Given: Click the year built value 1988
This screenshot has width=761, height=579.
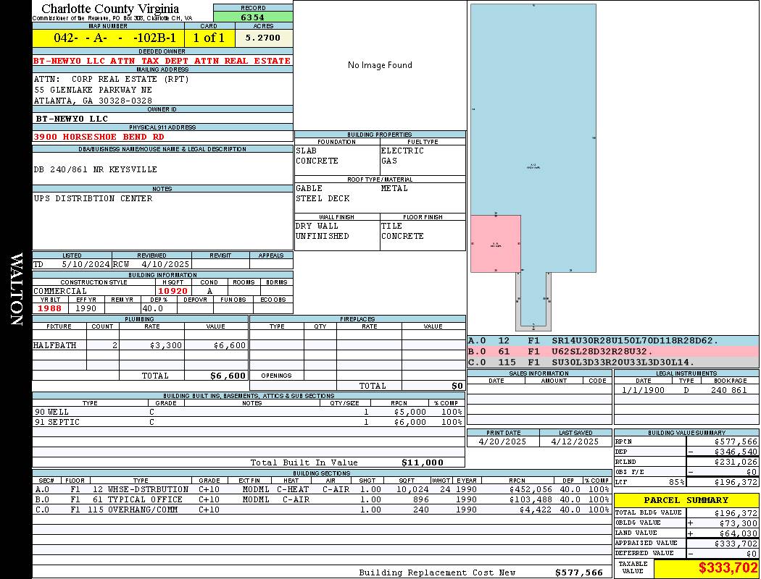Looking at the screenshot, I should coord(50,308).
